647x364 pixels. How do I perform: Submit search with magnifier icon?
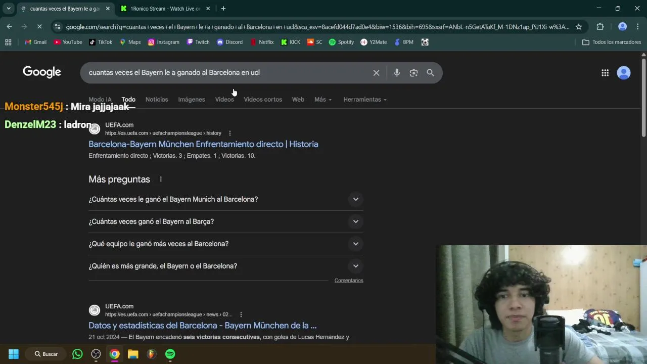430,73
